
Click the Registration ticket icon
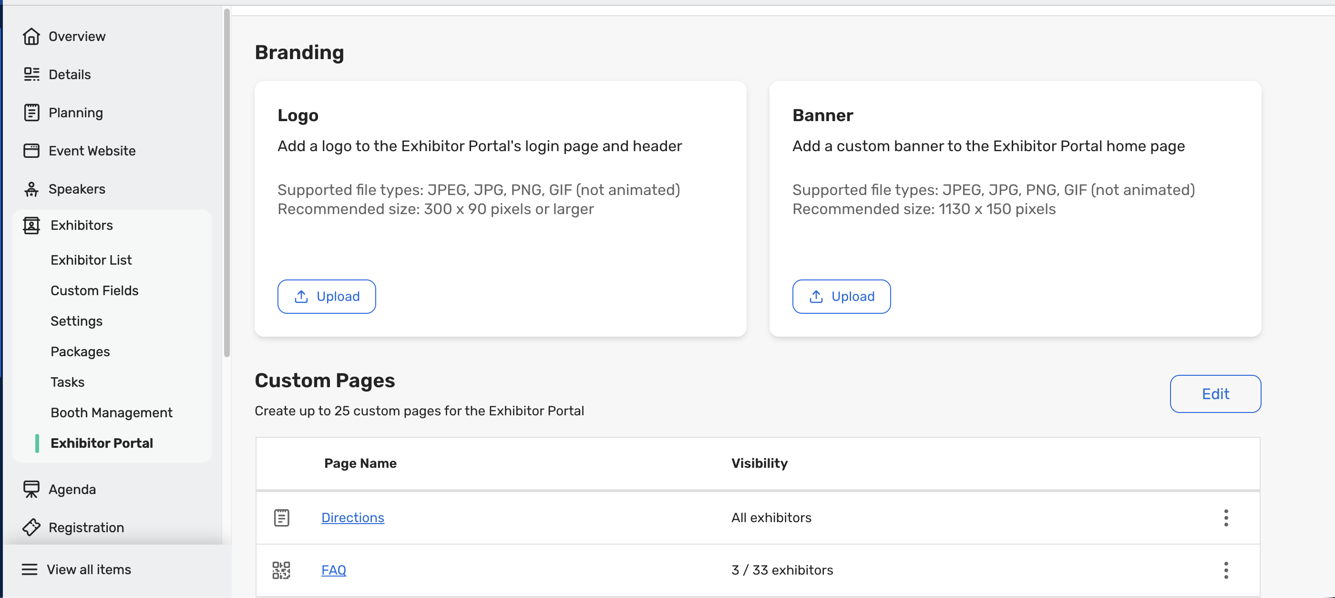[x=31, y=527]
